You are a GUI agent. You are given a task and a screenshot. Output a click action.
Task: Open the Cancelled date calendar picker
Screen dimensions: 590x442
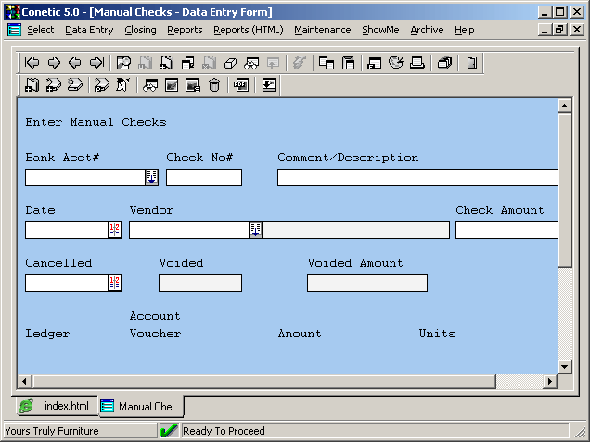click(x=115, y=284)
